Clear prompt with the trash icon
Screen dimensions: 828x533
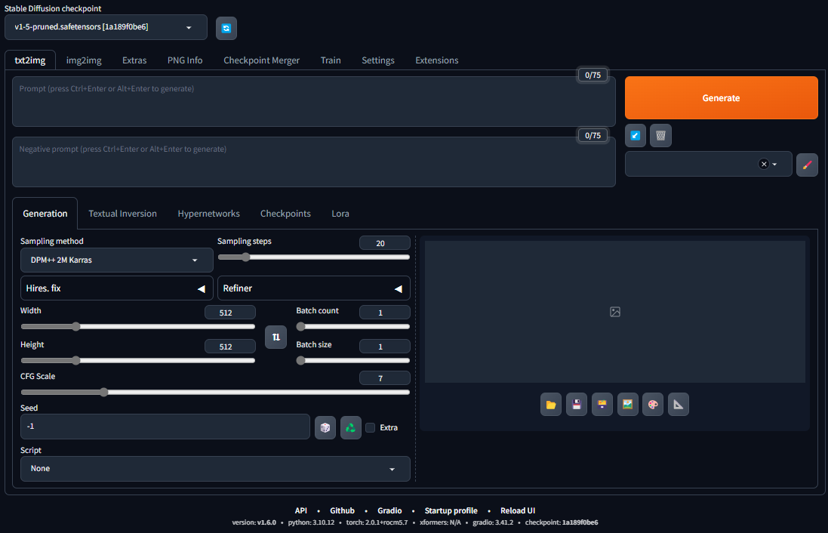[660, 135]
